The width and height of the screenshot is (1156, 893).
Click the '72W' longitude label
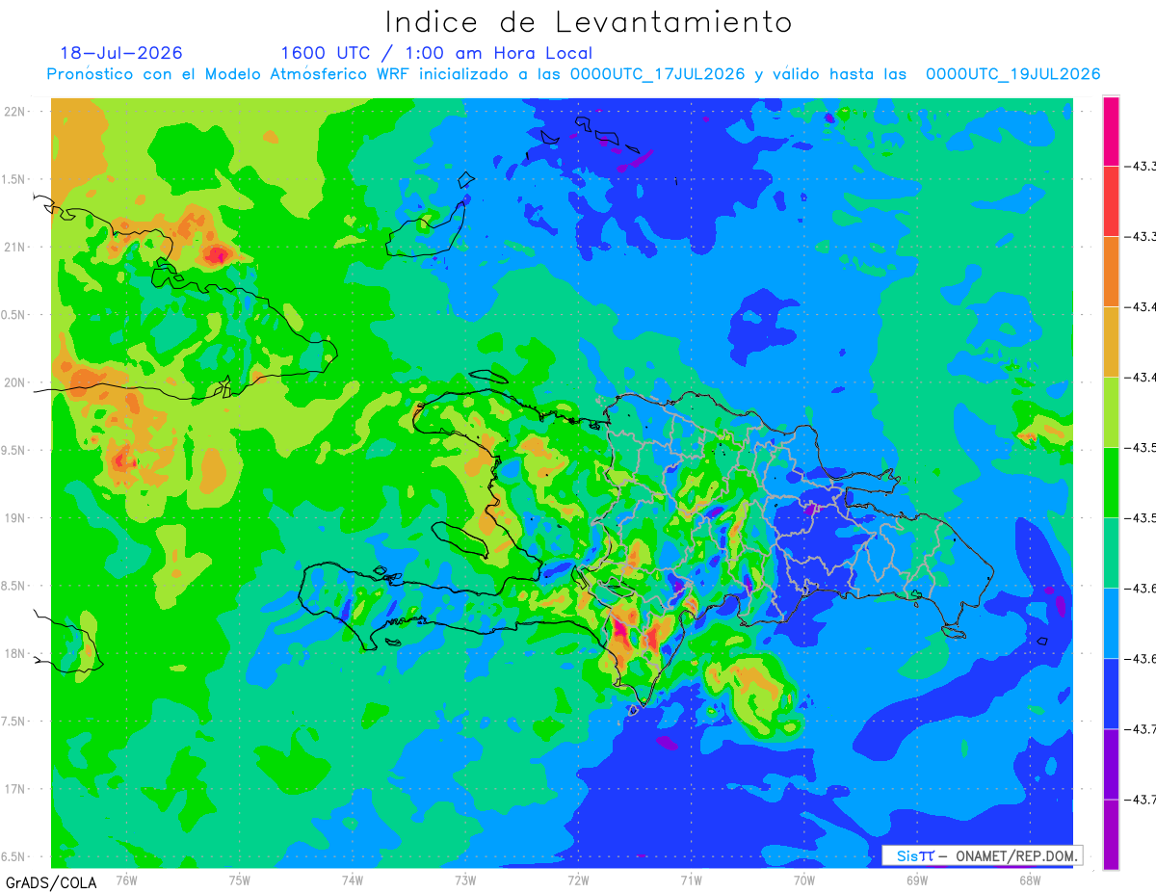click(x=578, y=880)
